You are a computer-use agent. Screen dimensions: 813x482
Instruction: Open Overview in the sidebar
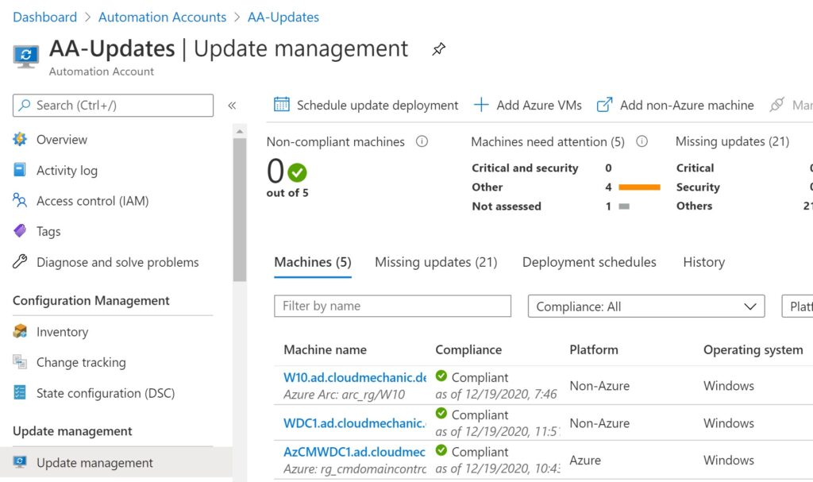point(62,140)
